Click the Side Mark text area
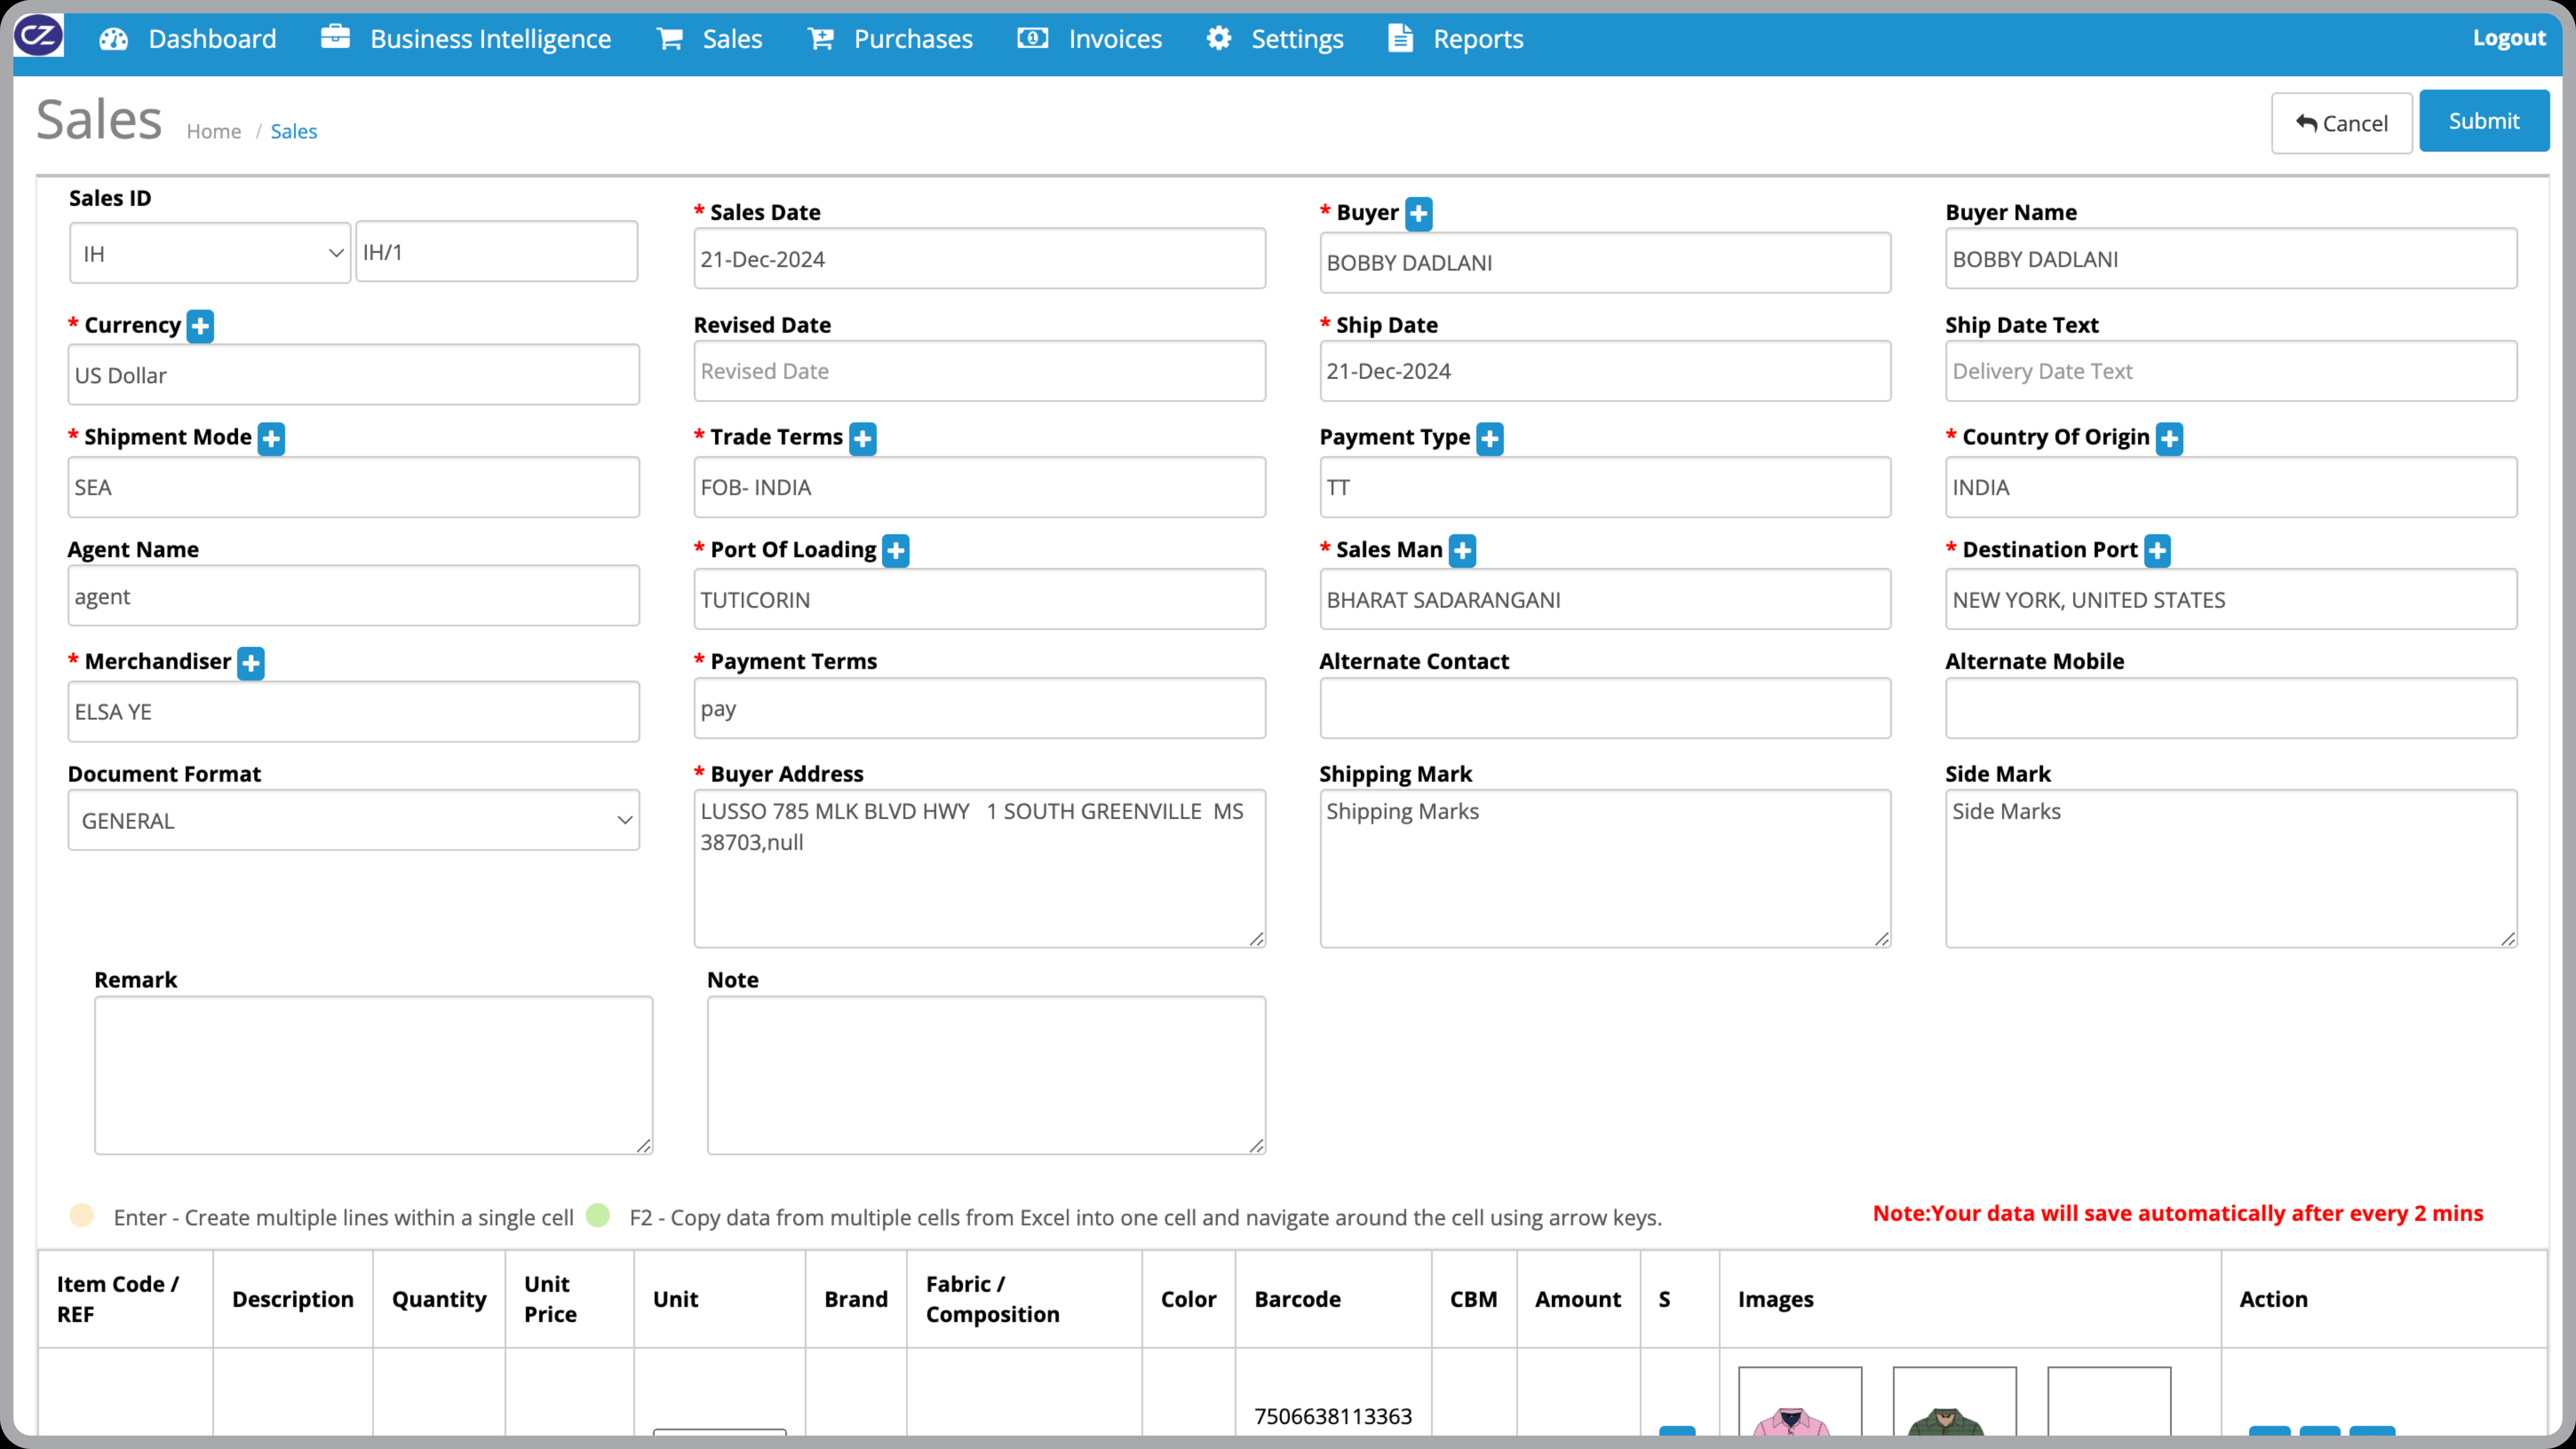Viewport: 2576px width, 1449px height. click(x=2230, y=868)
